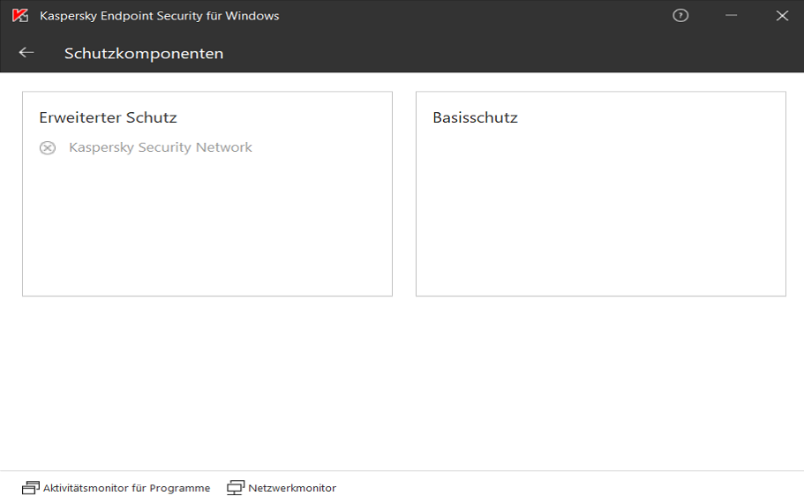This screenshot has height=503, width=804.
Task: Click the Kaspersky logo in title bar
Action: coord(19,16)
